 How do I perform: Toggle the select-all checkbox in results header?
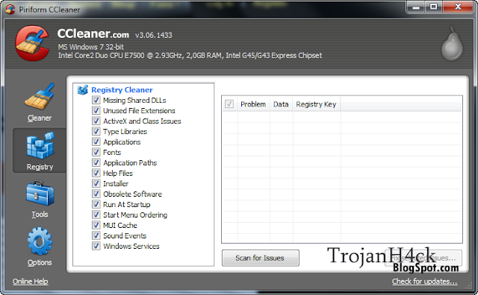pos(229,104)
